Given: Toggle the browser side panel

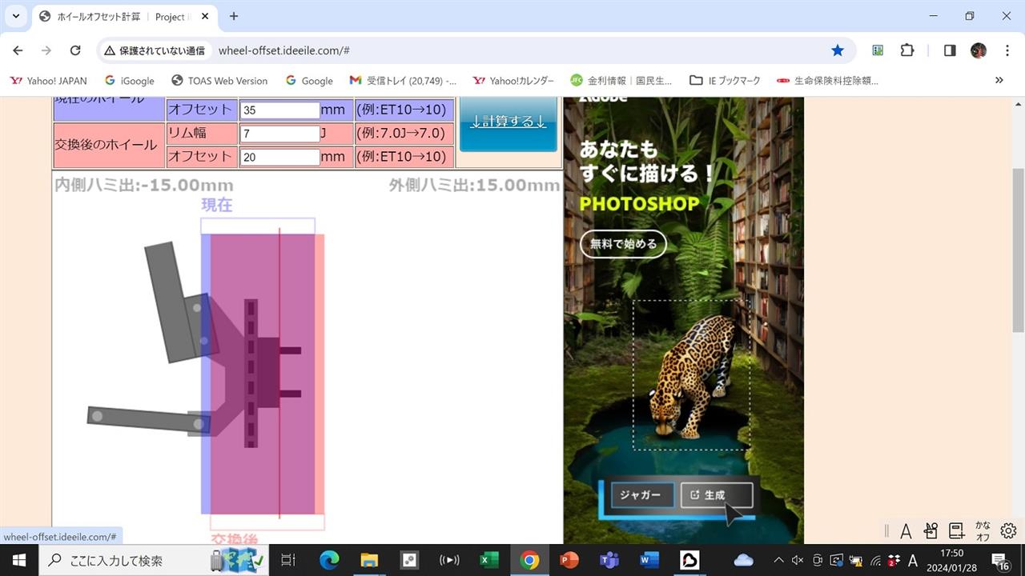Looking at the screenshot, I should coord(950,50).
